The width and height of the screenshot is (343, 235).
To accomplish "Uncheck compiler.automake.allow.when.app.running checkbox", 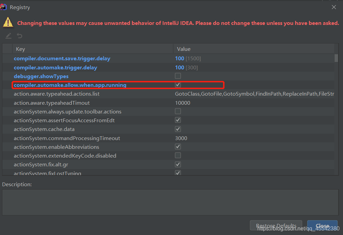I will tap(178, 85).
